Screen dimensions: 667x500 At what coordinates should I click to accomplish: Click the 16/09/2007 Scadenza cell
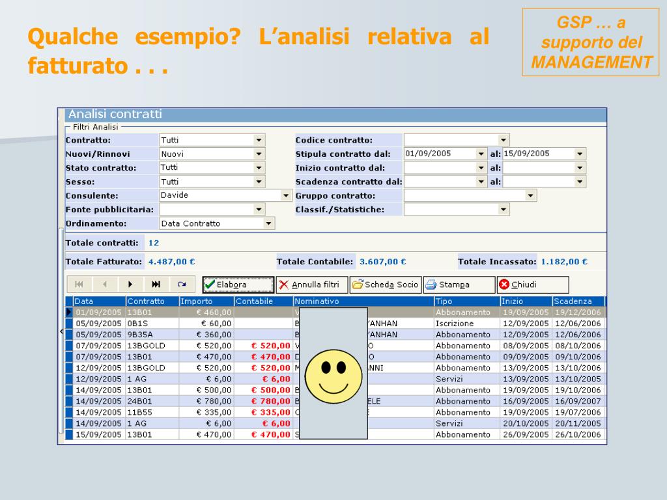click(578, 401)
